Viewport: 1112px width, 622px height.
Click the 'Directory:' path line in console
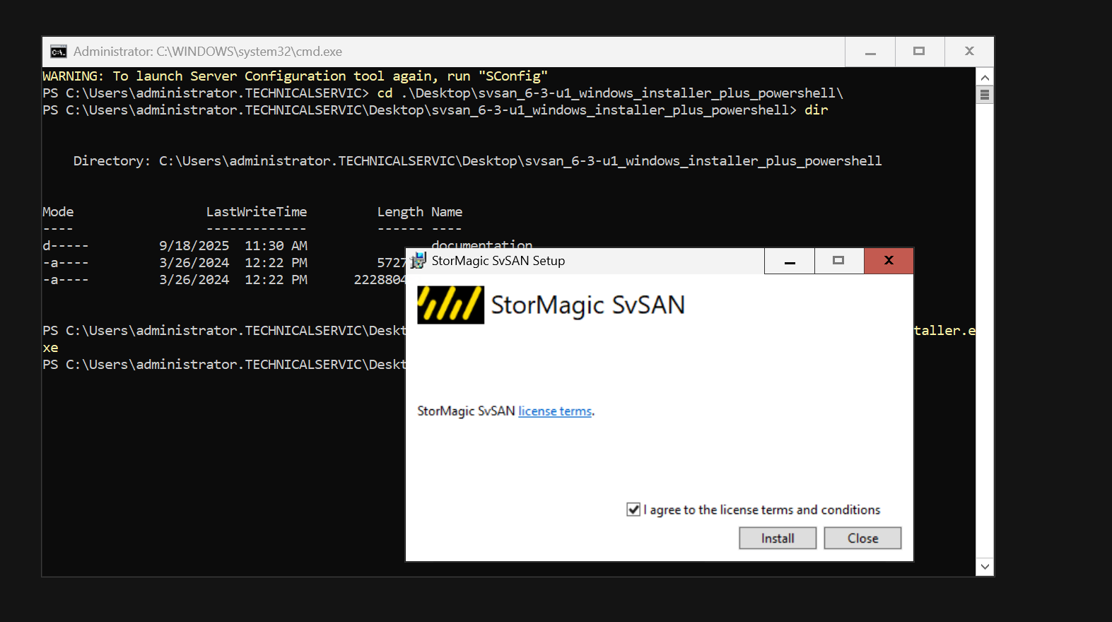pos(477,161)
